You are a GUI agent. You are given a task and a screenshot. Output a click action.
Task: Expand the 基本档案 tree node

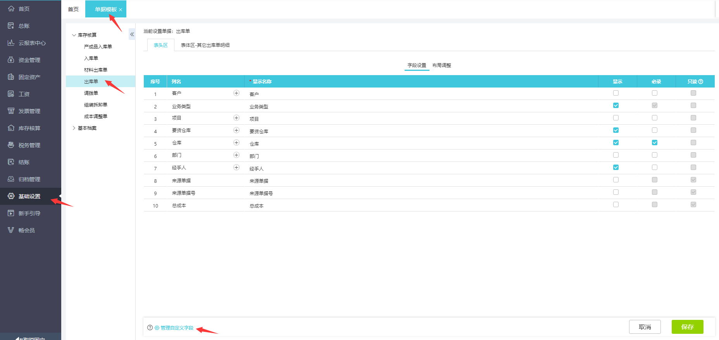pos(74,128)
